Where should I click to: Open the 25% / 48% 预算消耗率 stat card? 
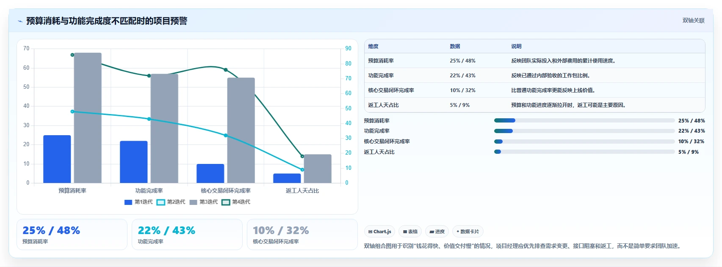(x=72, y=234)
